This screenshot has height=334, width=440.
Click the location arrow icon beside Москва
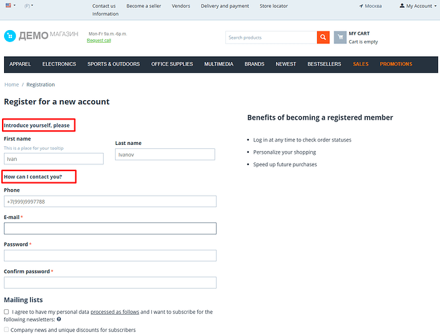pos(362,6)
